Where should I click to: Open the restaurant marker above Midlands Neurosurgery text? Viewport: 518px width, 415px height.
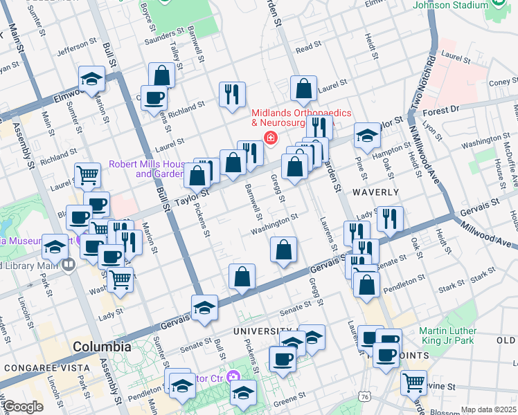[319, 127]
